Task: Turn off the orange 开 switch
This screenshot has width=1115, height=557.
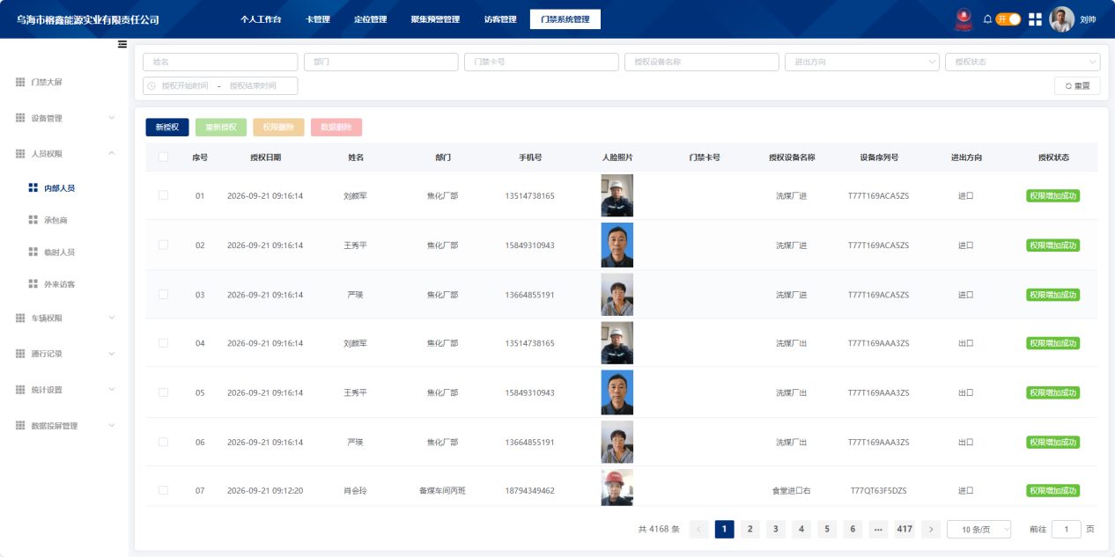Action: pos(1008,18)
